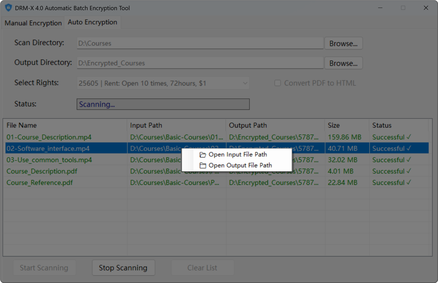Switch to the Manual Encryption tab
438x283 pixels.
[x=32, y=23]
